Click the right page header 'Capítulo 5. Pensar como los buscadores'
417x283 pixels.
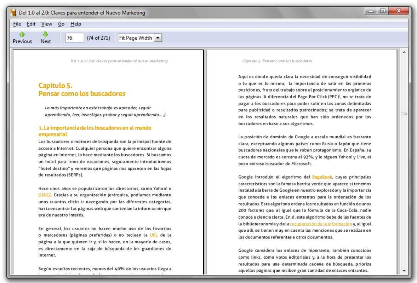click(277, 61)
